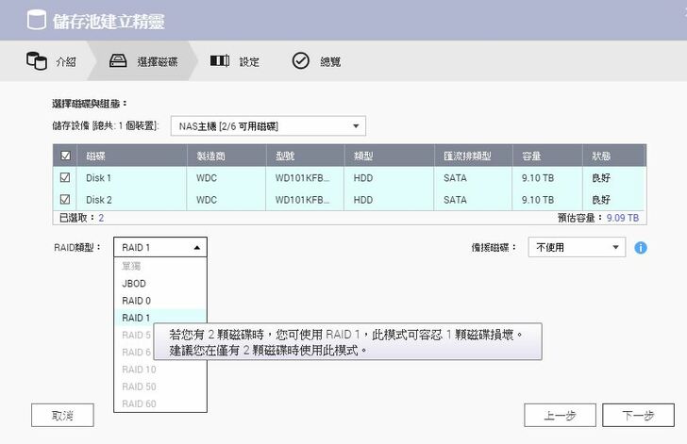Select RAID 0 from the RAID list

pos(136,301)
